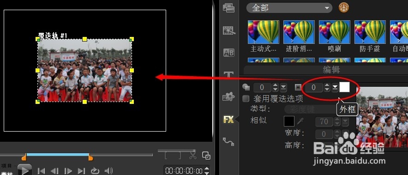Click the black similarity color swatch

(289, 121)
